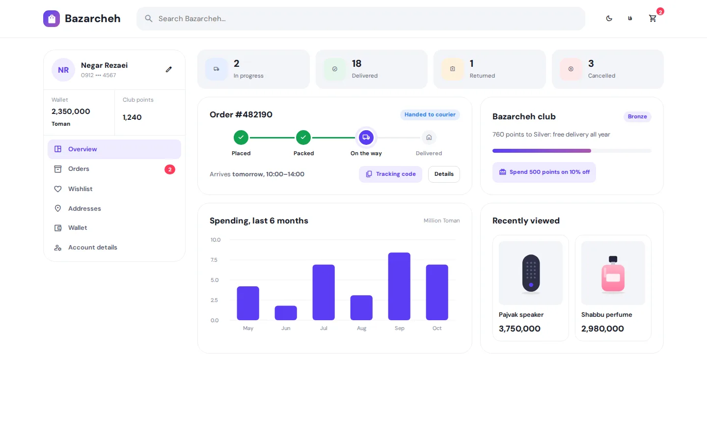The width and height of the screenshot is (707, 442).
Task: Click the NR avatar circle
Action: click(63, 70)
